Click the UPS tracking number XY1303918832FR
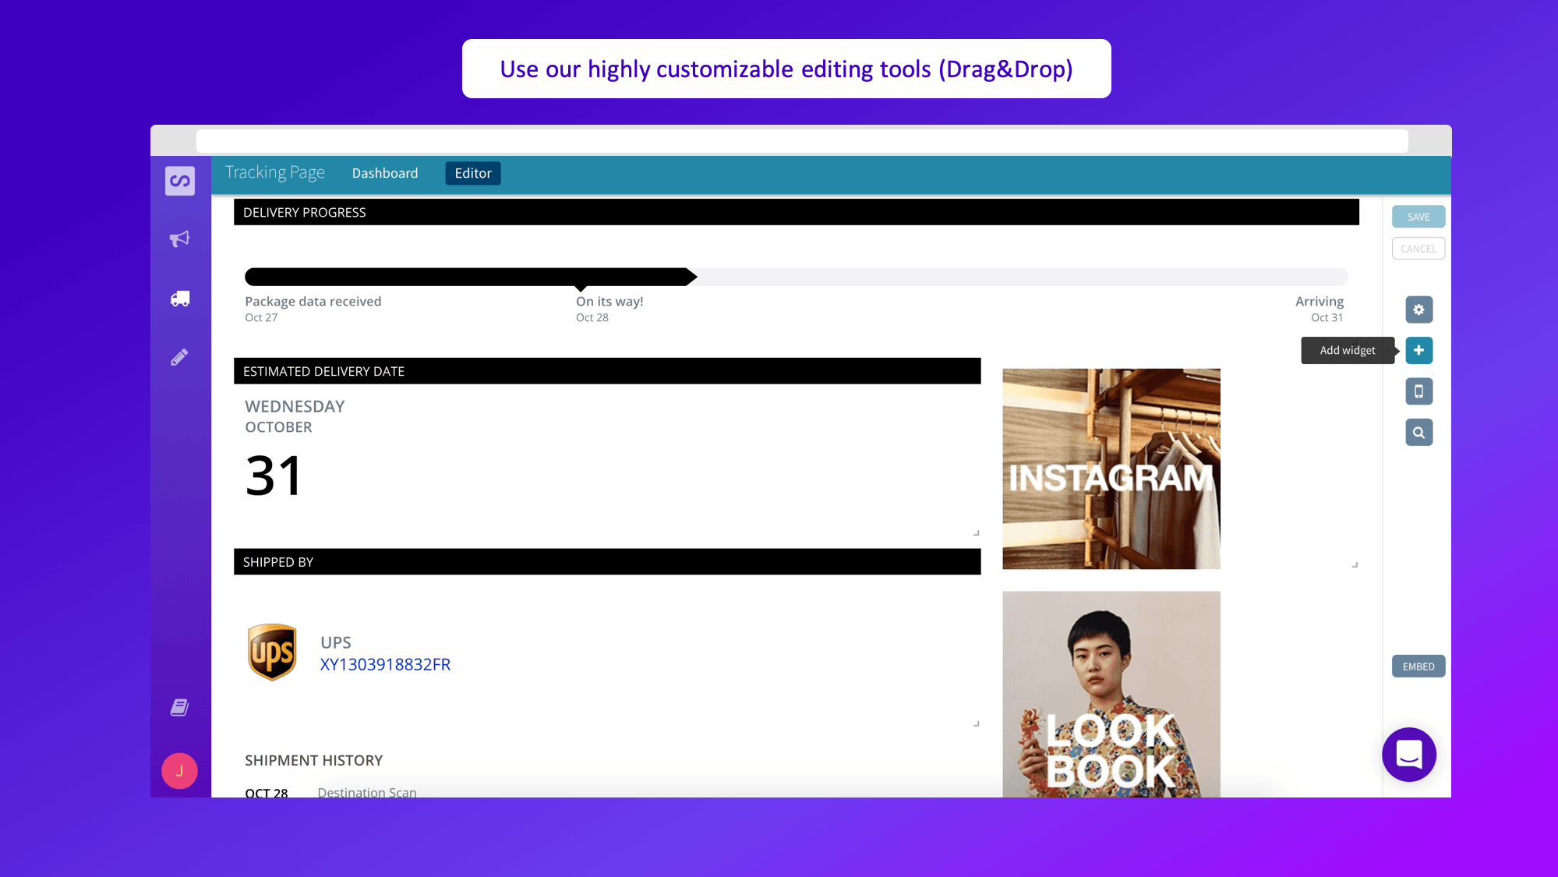This screenshot has height=877, width=1558. pyautogui.click(x=385, y=664)
